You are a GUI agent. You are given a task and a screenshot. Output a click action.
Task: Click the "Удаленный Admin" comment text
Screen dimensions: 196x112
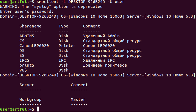tap(101, 36)
